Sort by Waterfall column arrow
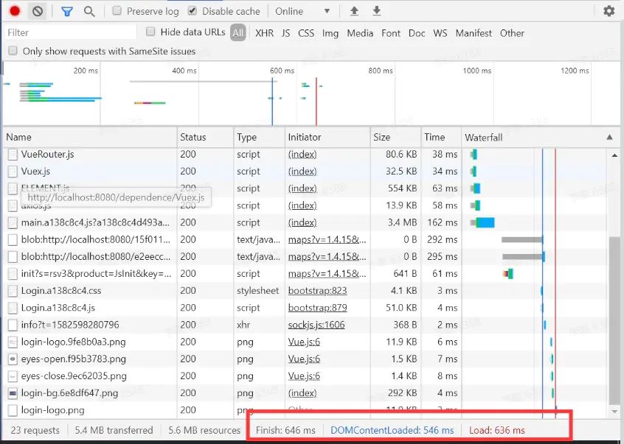This screenshot has width=624, height=444. [609, 137]
